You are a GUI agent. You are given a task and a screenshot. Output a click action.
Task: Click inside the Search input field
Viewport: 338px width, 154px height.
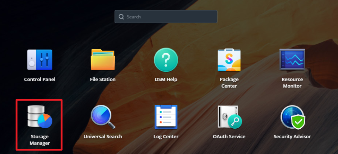[166, 17]
